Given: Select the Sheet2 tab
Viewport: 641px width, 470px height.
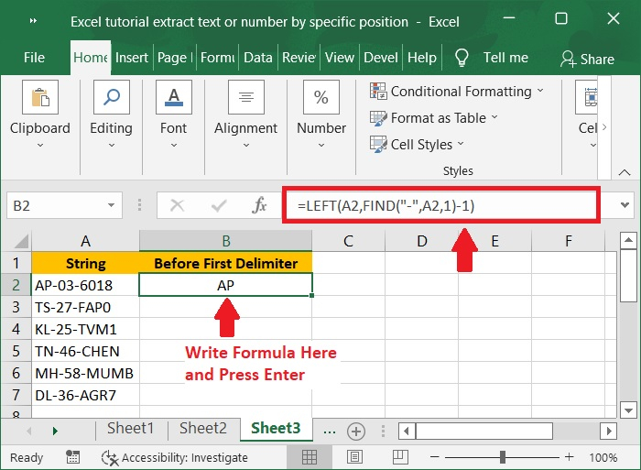Looking at the screenshot, I should click(203, 428).
